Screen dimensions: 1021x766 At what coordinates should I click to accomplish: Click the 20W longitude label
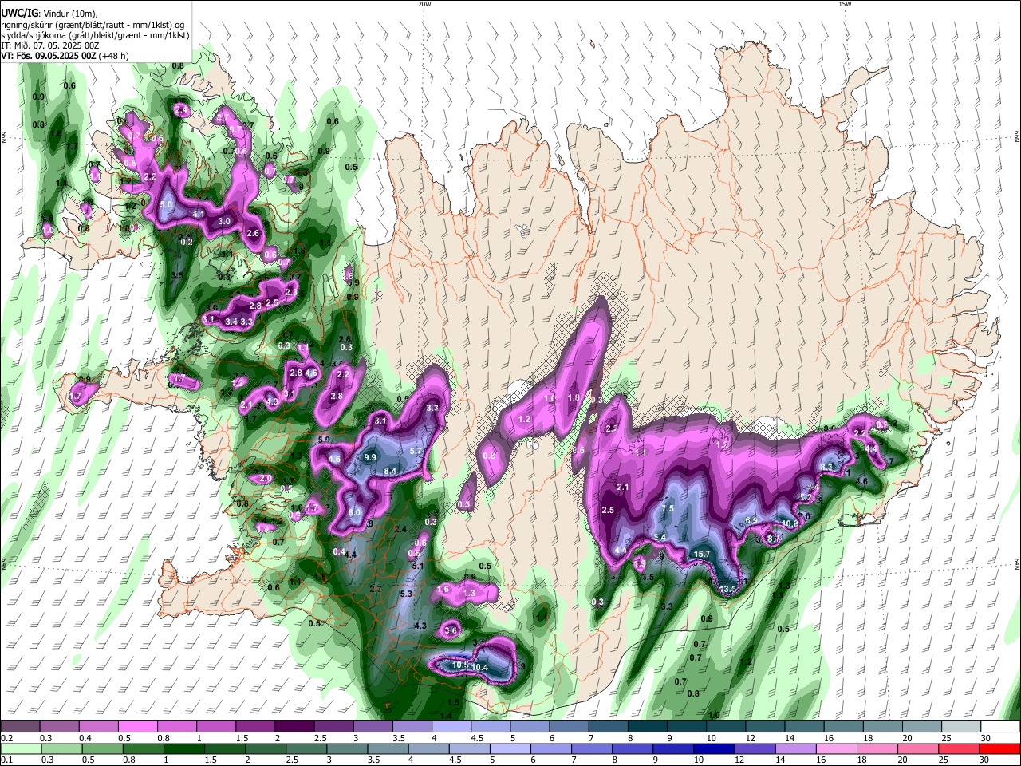coord(424,4)
